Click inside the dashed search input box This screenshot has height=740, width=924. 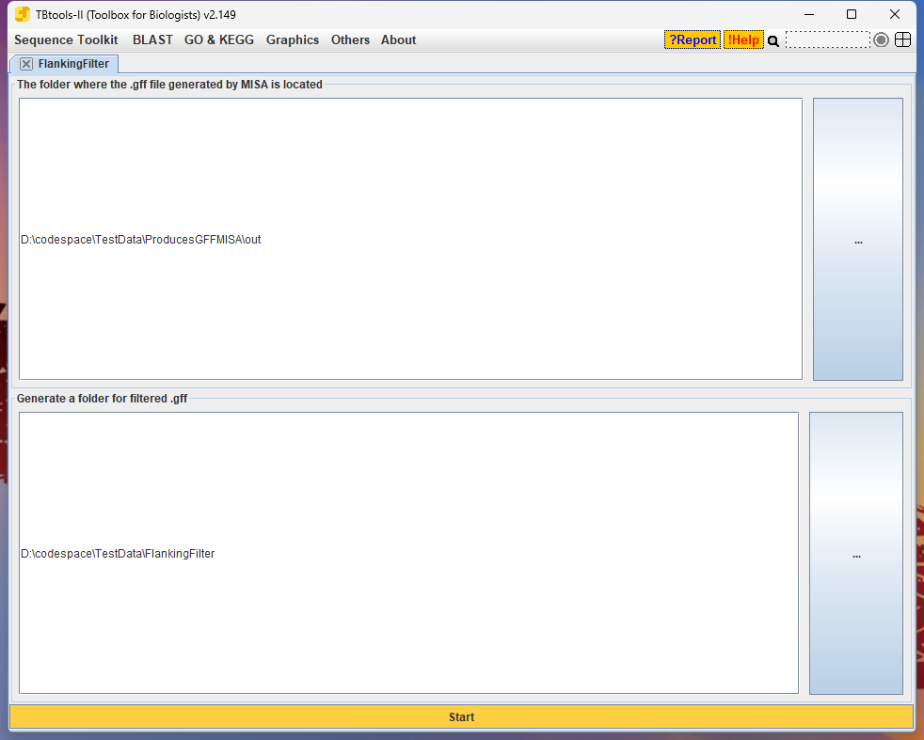(827, 39)
